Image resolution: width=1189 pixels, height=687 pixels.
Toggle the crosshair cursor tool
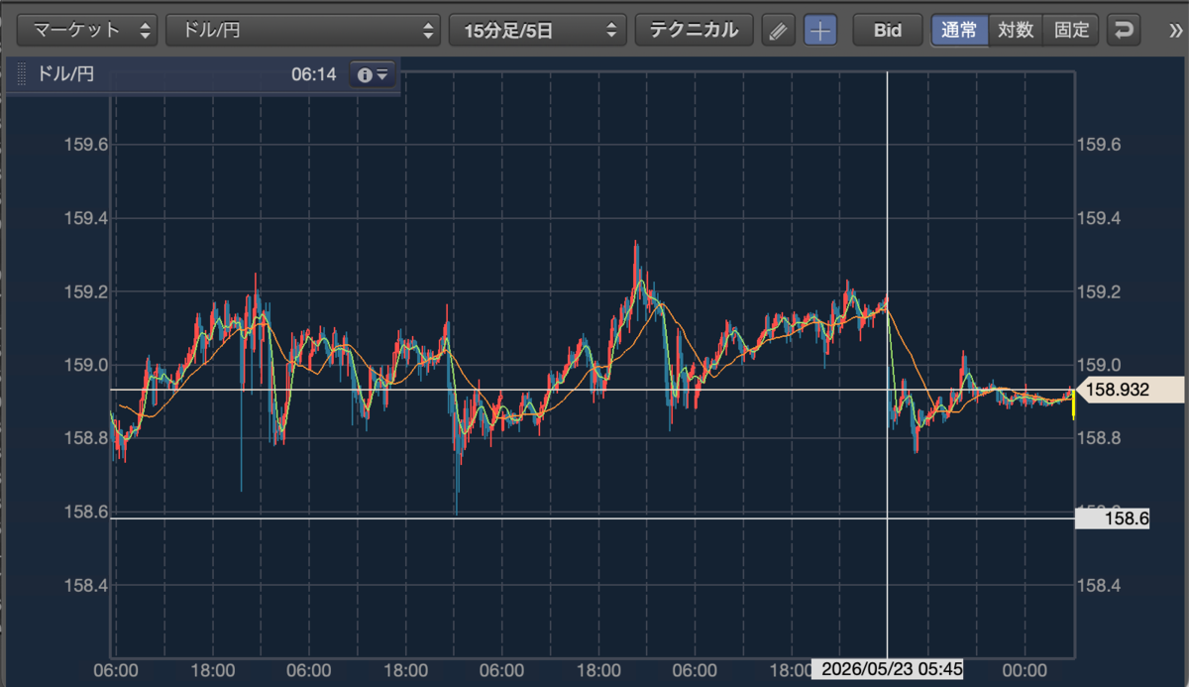pyautogui.click(x=819, y=31)
